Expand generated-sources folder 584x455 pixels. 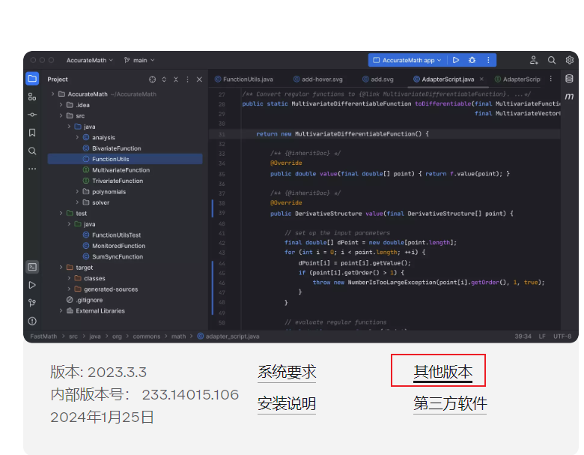pyautogui.click(x=70, y=289)
